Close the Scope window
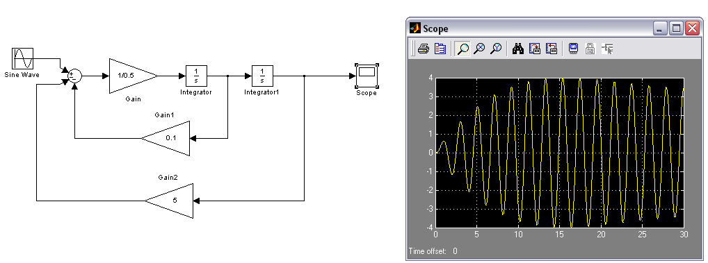This screenshot has width=708, height=263. coord(692,29)
